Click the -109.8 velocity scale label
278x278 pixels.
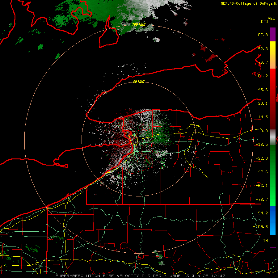260,227
